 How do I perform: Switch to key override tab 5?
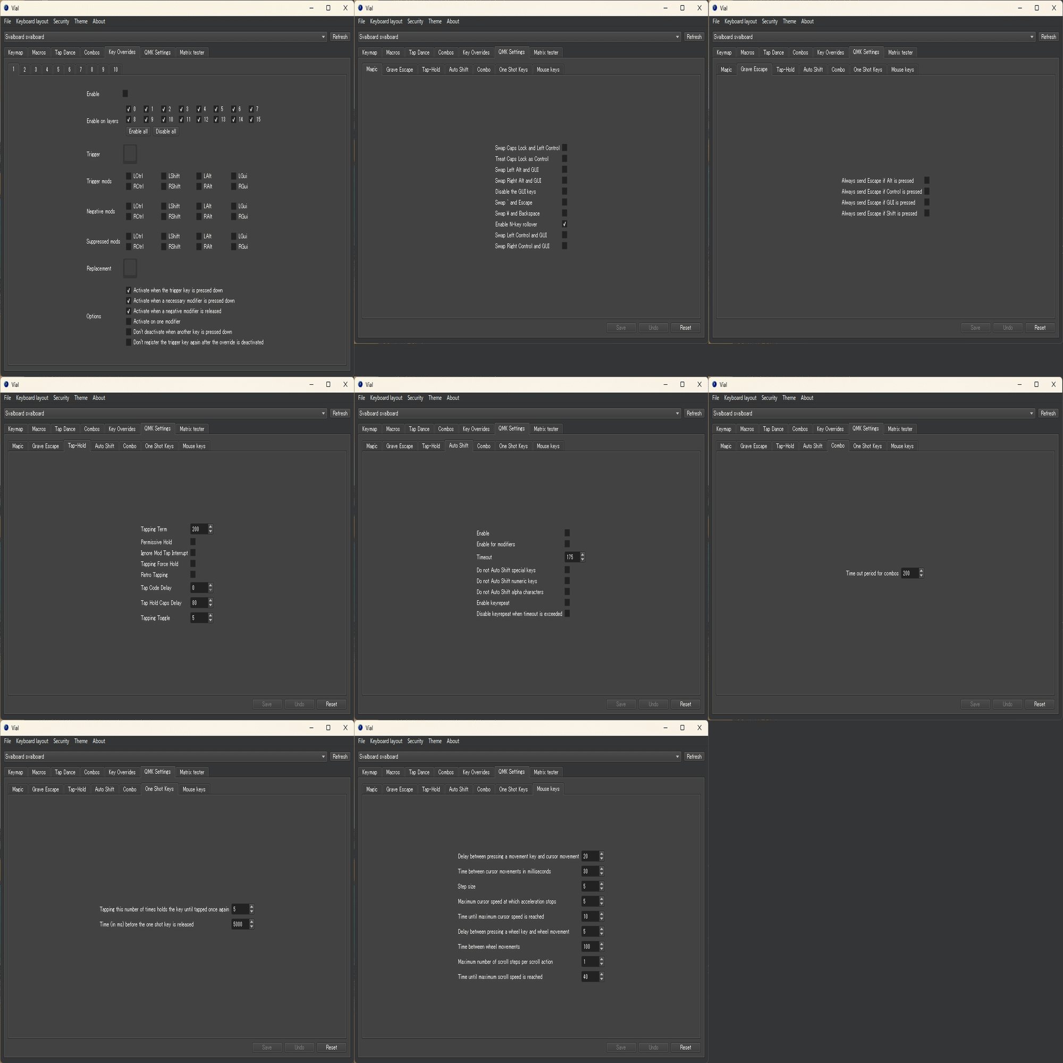click(x=58, y=70)
